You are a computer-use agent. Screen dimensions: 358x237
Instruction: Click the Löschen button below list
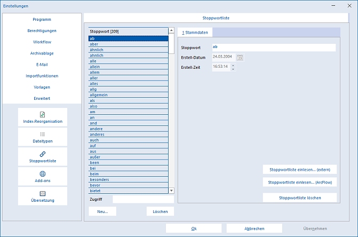point(160,211)
